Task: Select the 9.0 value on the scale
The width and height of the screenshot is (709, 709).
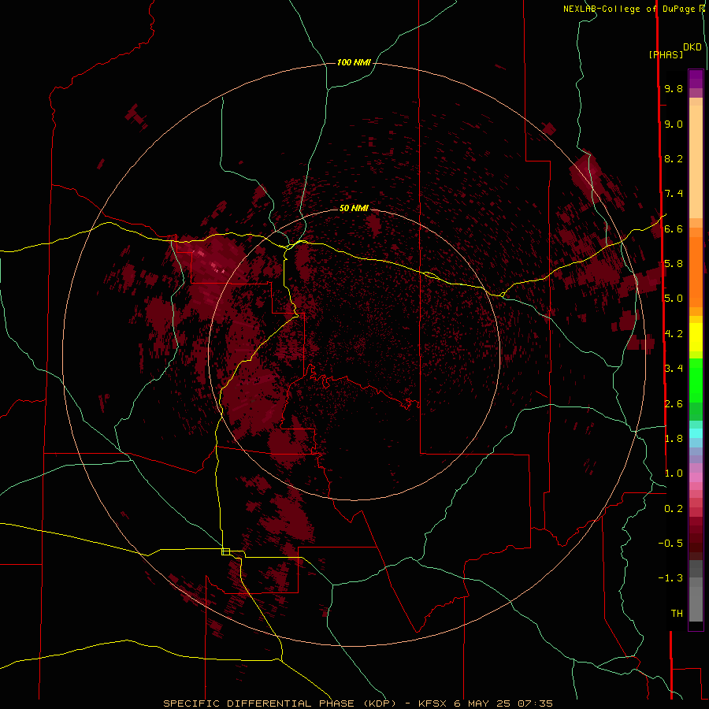Action: pos(674,124)
